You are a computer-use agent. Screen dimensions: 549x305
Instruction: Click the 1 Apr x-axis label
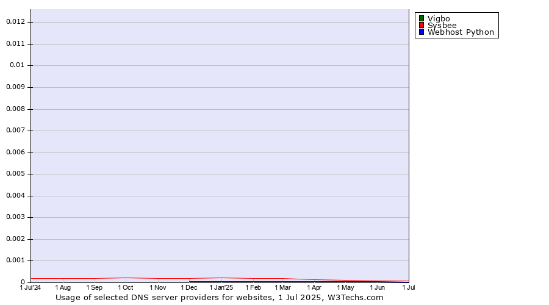pyautogui.click(x=314, y=287)
